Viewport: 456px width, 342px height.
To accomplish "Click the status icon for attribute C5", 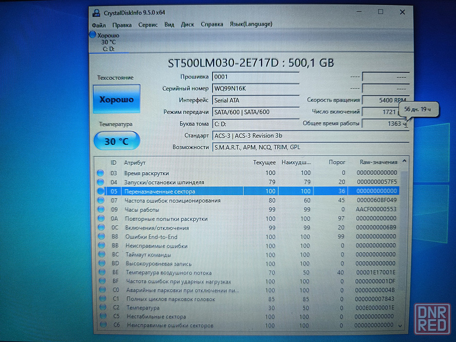I will tap(103, 316).
